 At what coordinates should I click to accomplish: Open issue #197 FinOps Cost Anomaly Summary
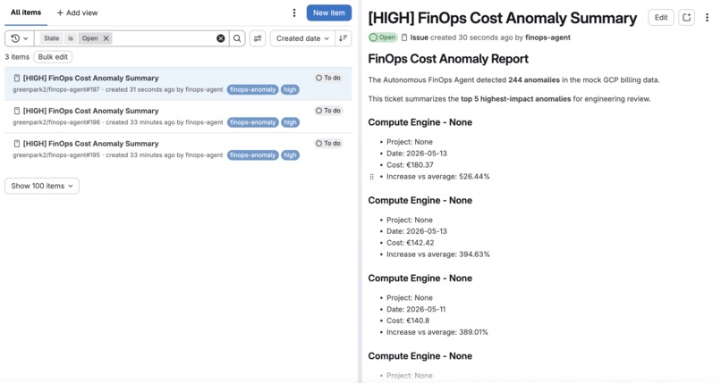click(x=90, y=78)
